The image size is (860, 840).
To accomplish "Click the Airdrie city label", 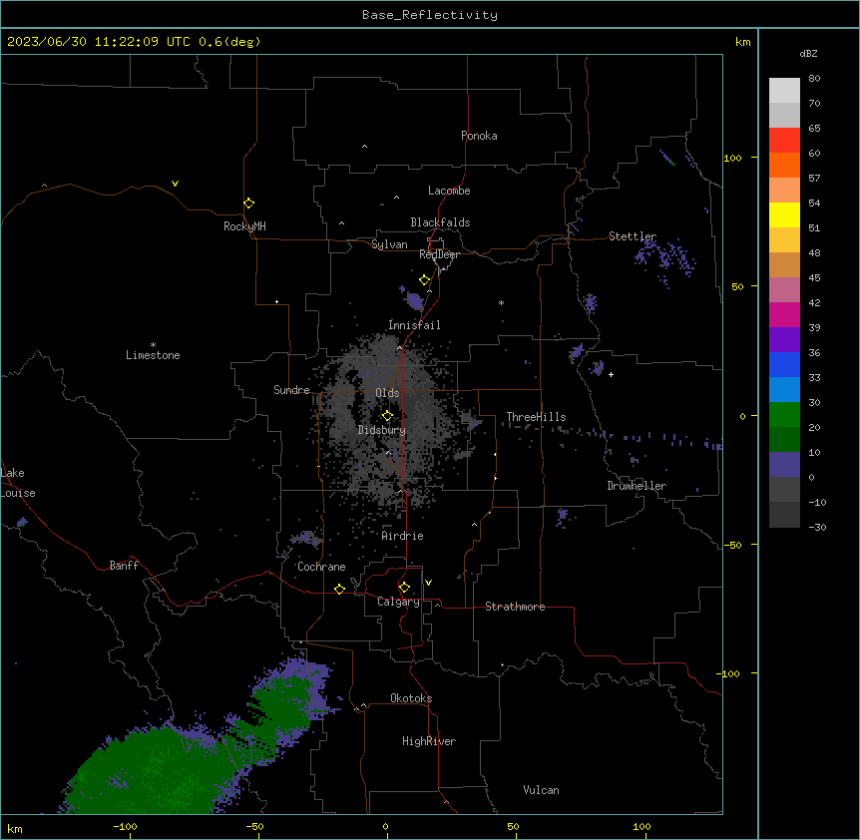I will click(x=403, y=536).
